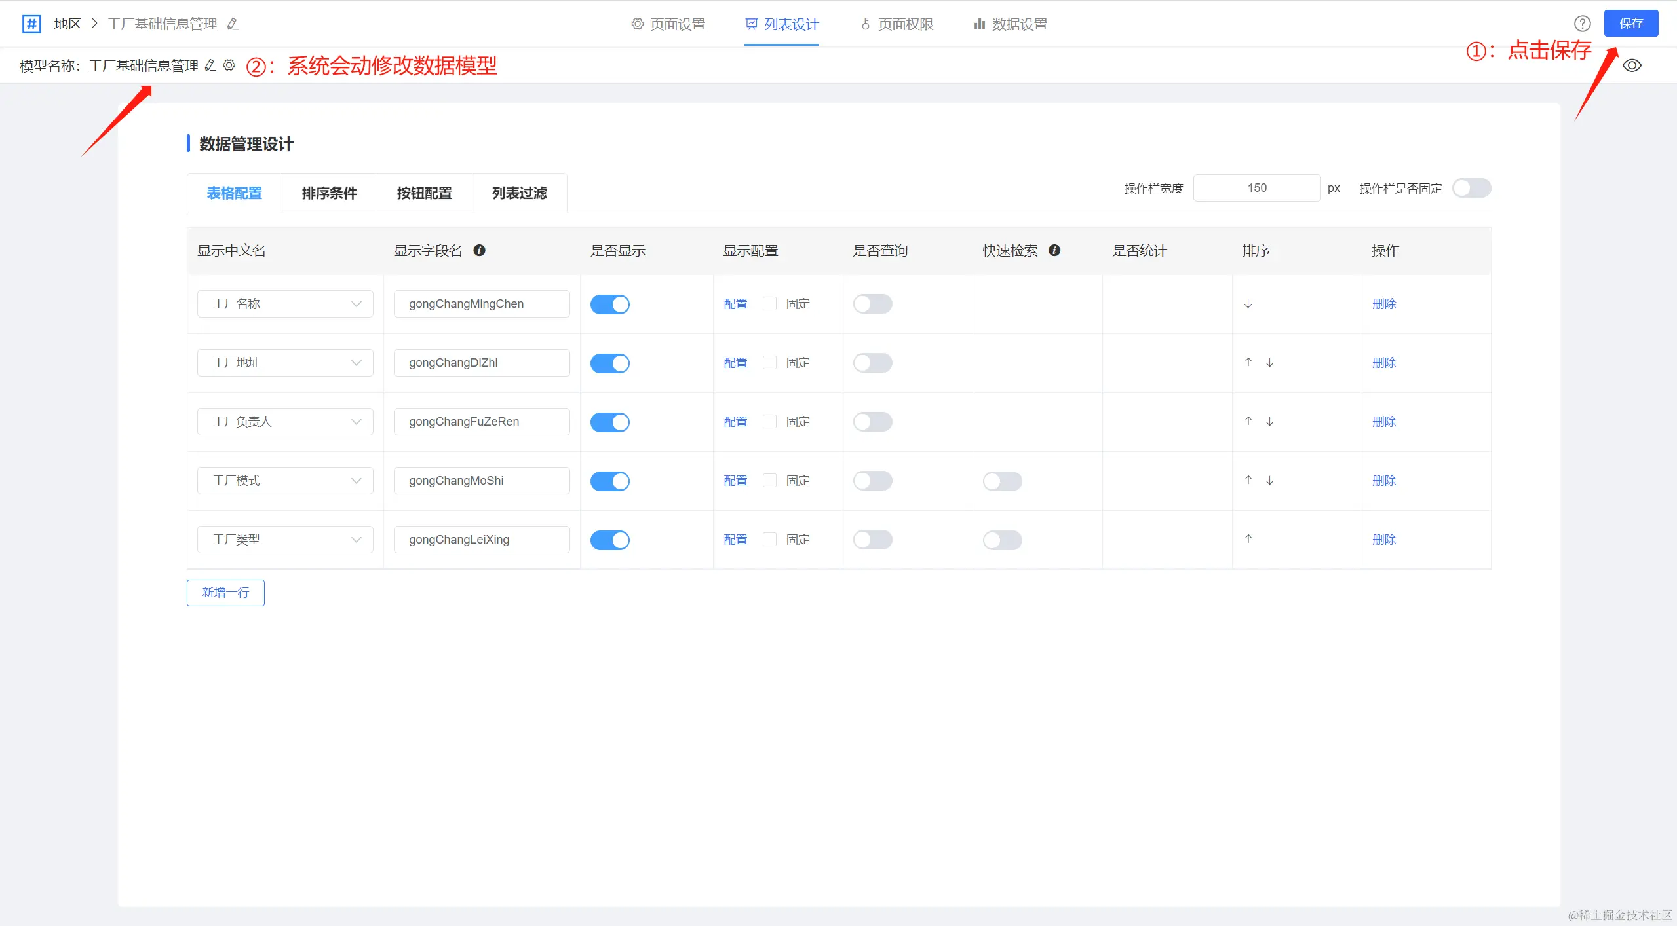The width and height of the screenshot is (1677, 926).
Task: Open the 工厂类型 dropdown
Action: point(285,540)
